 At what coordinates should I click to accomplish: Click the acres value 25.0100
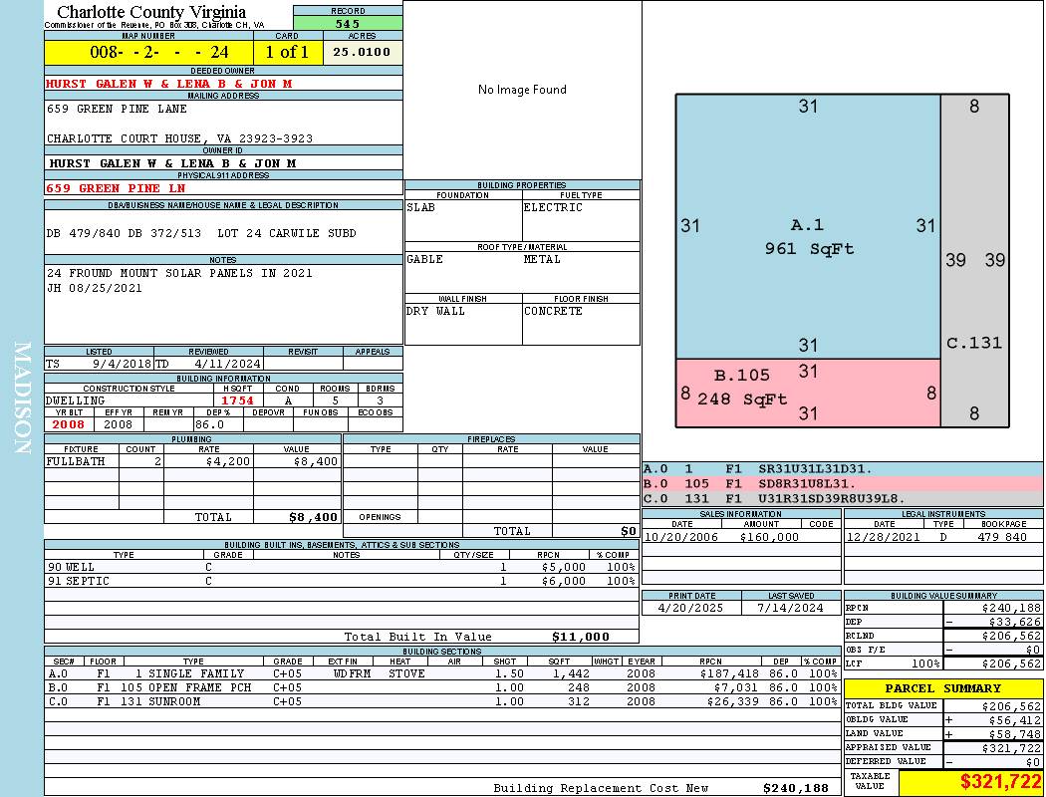click(x=363, y=52)
